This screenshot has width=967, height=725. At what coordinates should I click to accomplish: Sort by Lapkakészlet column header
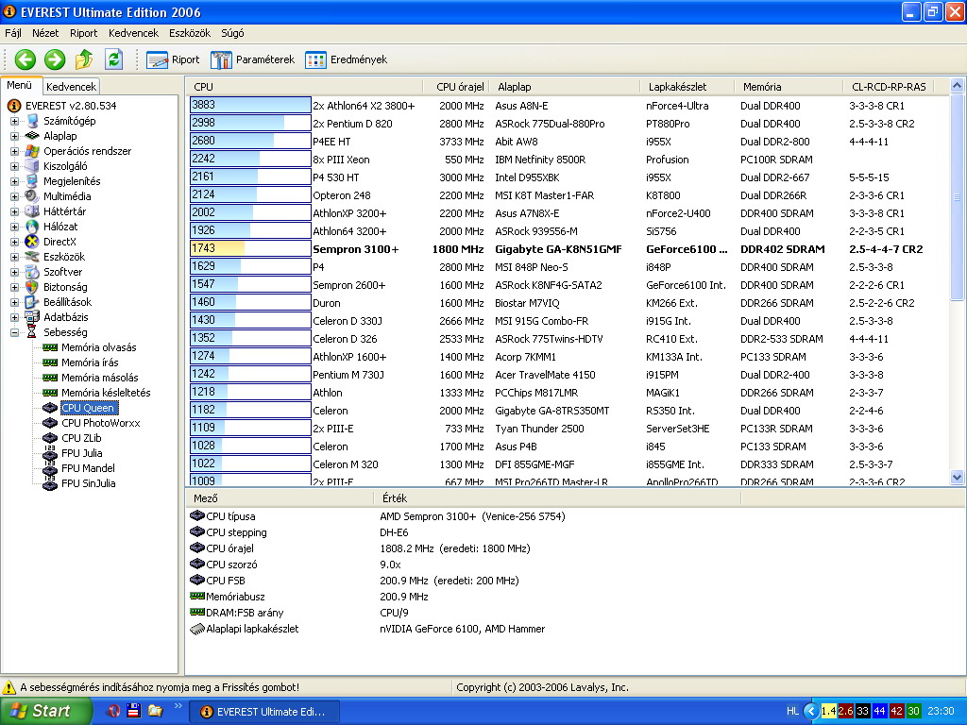687,87
